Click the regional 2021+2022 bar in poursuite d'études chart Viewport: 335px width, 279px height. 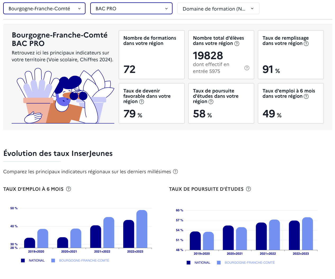click(274, 235)
